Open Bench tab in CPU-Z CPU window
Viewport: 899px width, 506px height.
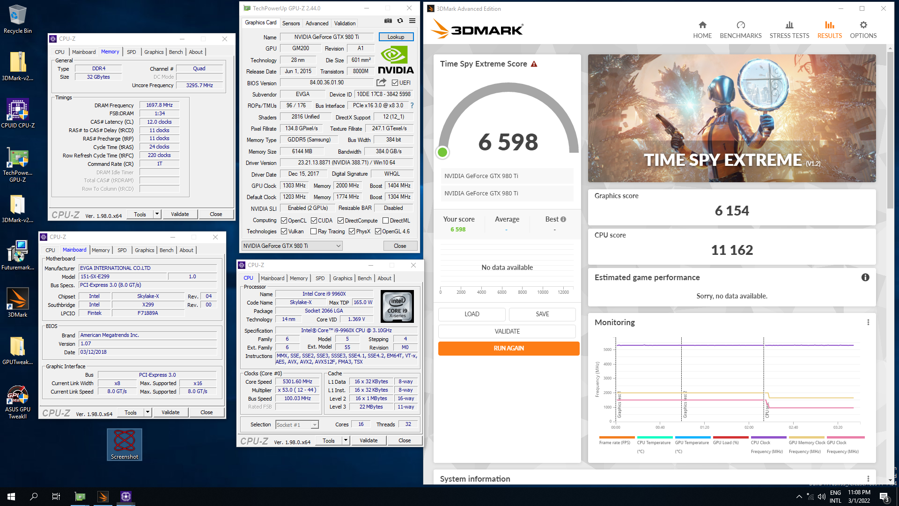click(364, 278)
